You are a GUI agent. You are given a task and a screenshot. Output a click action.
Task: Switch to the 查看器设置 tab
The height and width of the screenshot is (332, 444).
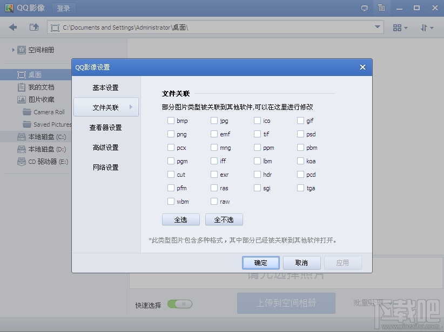106,127
